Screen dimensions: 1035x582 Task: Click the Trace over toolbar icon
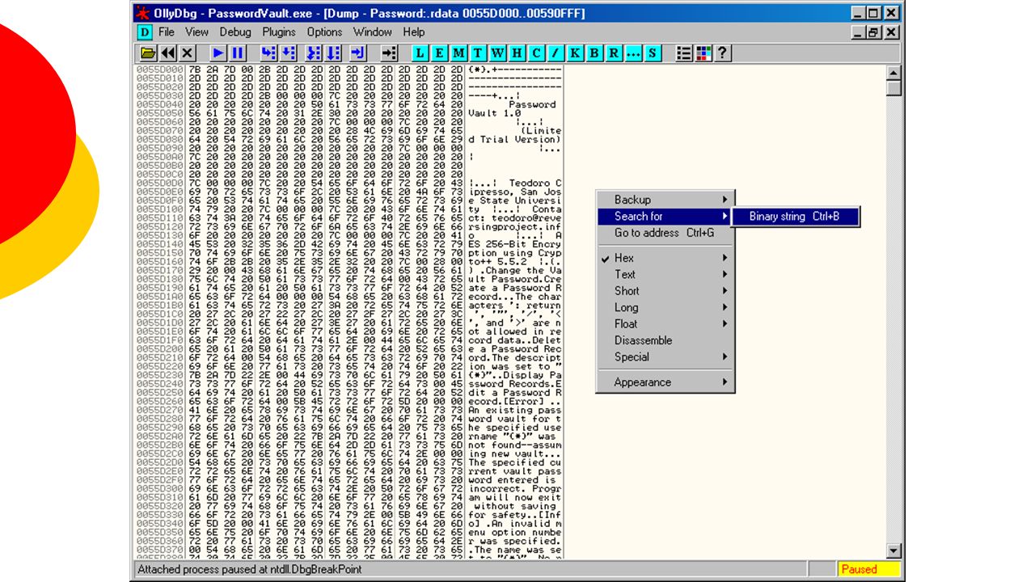tap(333, 53)
